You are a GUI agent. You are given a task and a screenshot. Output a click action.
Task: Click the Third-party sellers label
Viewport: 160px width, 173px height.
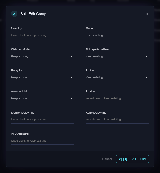[97, 49]
